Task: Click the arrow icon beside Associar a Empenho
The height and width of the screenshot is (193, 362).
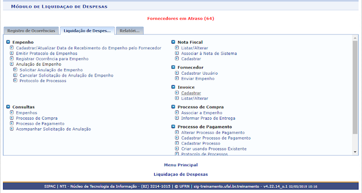Action: coord(177,113)
